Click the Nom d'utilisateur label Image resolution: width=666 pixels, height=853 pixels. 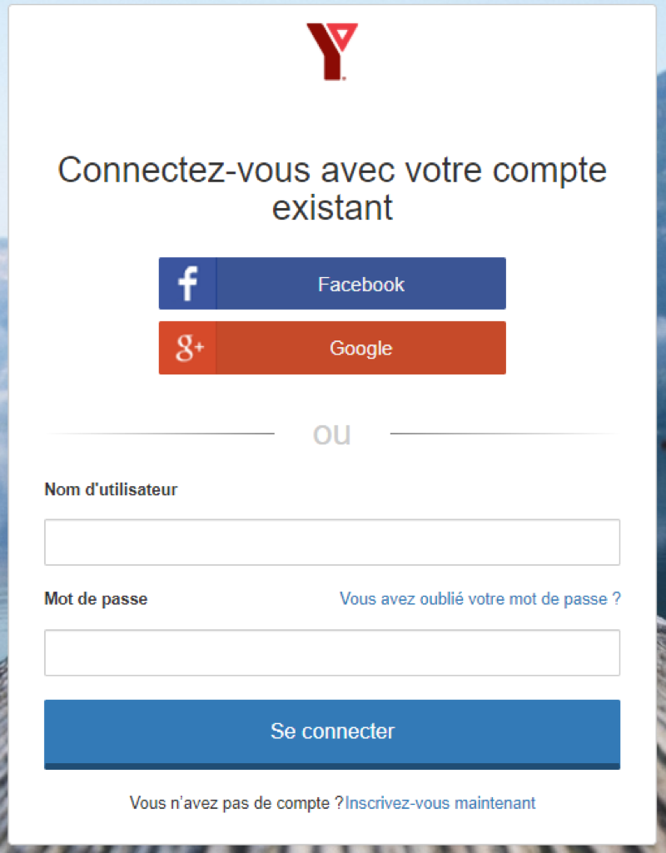tap(111, 489)
